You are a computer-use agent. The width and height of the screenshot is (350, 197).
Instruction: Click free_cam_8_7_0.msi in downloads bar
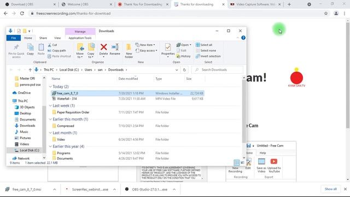[27, 189]
